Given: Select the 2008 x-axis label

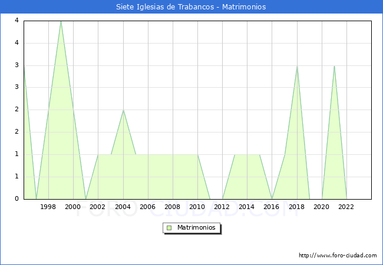Looking at the screenshot, I should point(173,207).
